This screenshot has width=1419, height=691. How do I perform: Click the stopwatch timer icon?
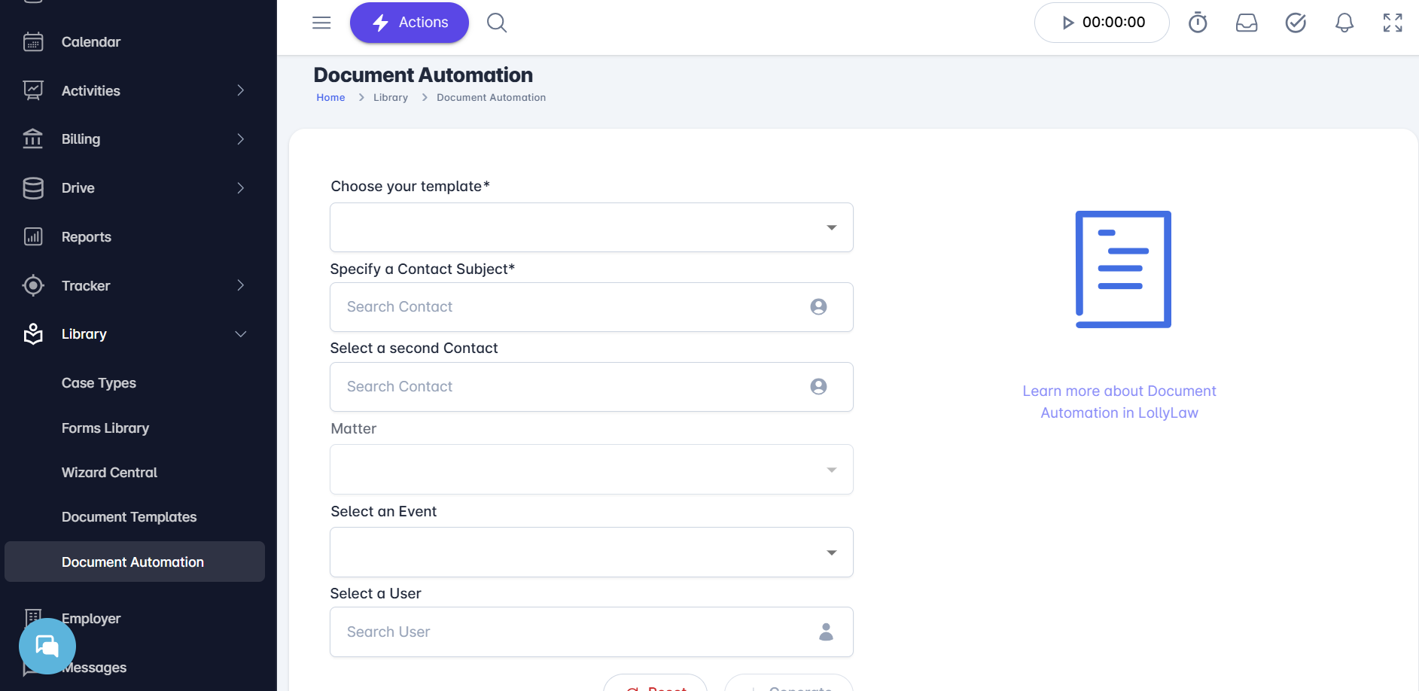(1198, 23)
